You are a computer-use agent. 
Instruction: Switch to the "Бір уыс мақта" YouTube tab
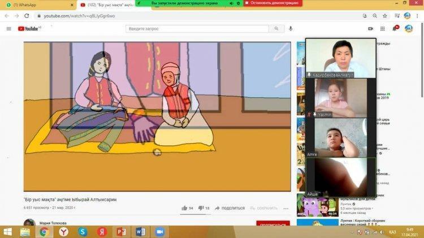(x=108, y=5)
